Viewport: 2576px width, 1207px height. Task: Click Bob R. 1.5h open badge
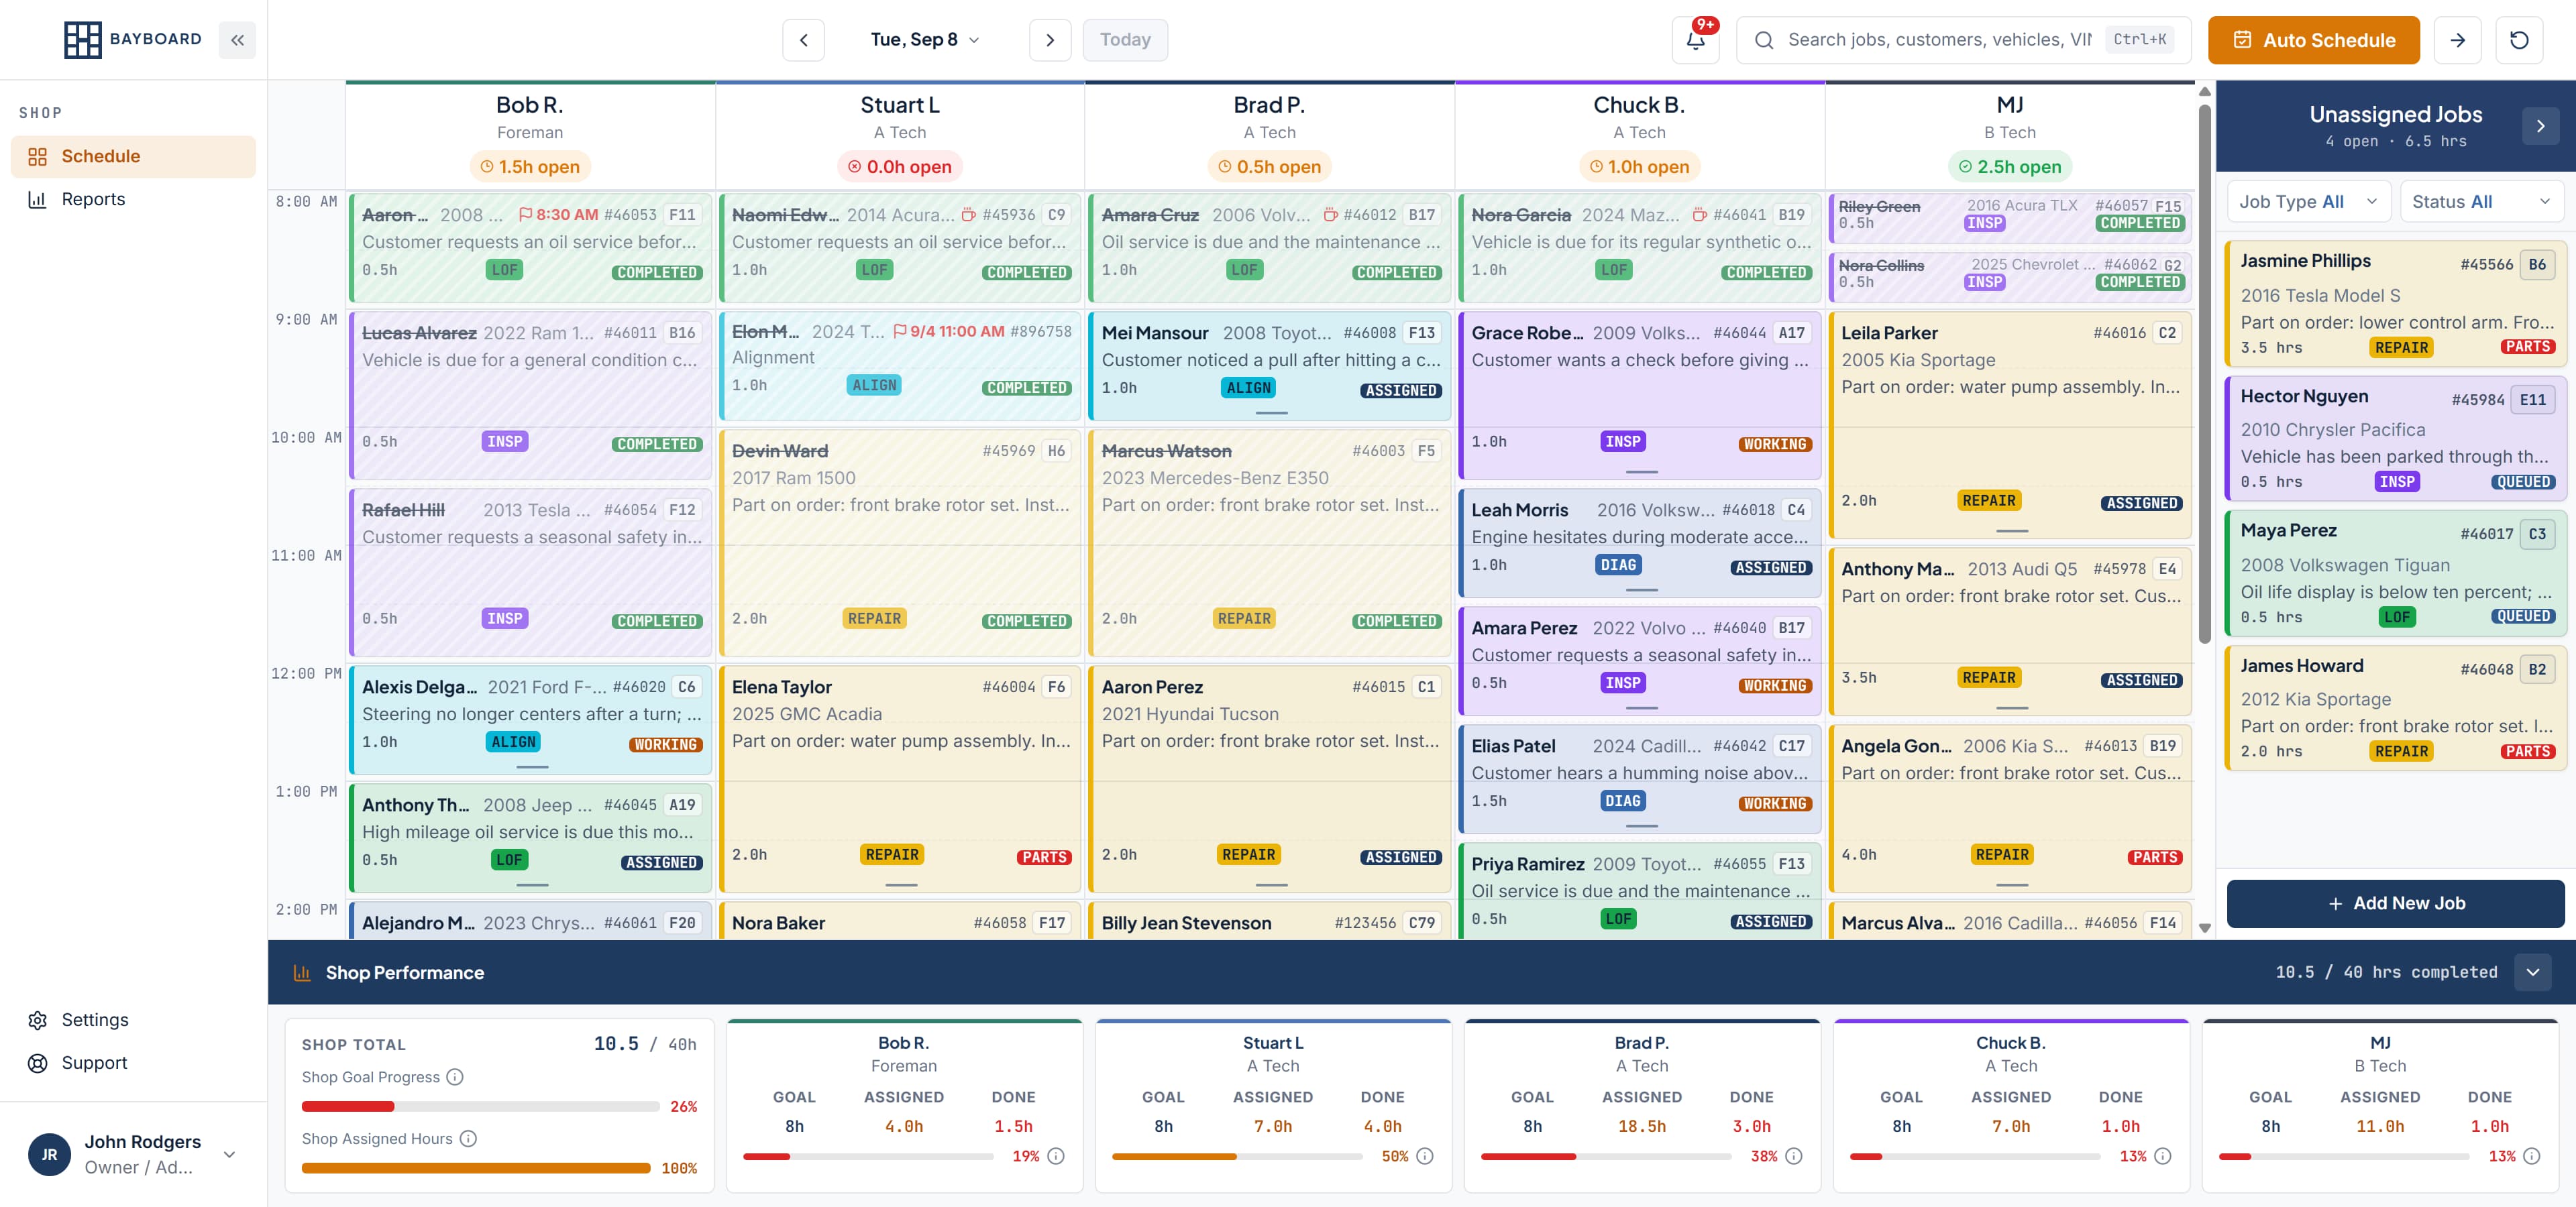pyautogui.click(x=530, y=167)
